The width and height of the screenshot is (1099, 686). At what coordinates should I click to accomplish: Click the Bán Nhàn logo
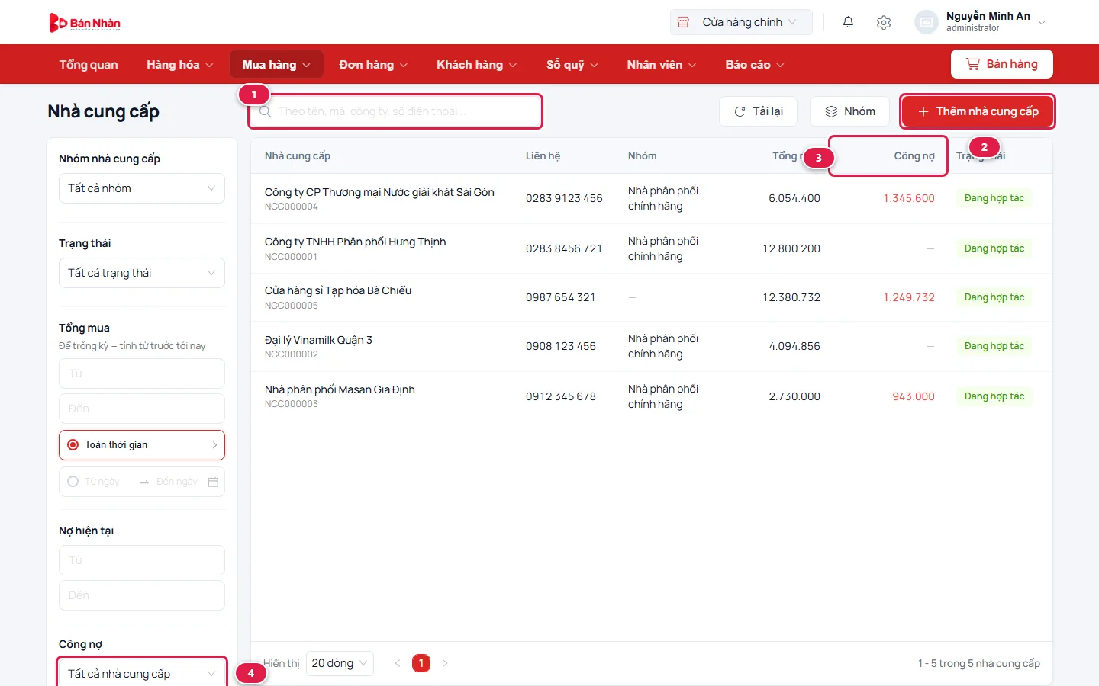tap(85, 23)
